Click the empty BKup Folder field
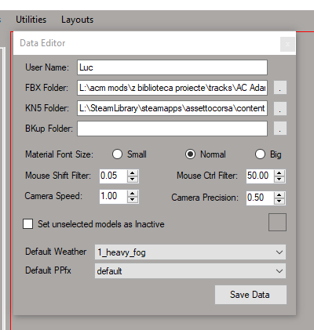314x330 pixels. pos(172,129)
